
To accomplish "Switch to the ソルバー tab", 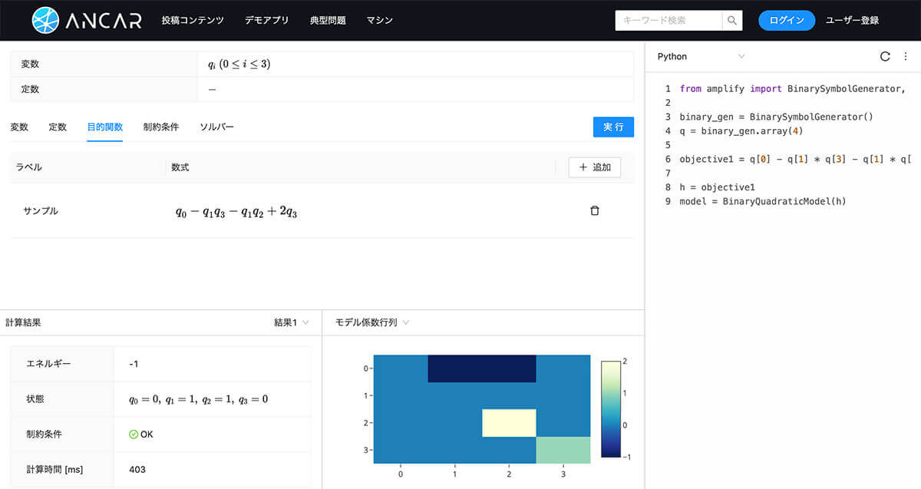I will point(216,127).
